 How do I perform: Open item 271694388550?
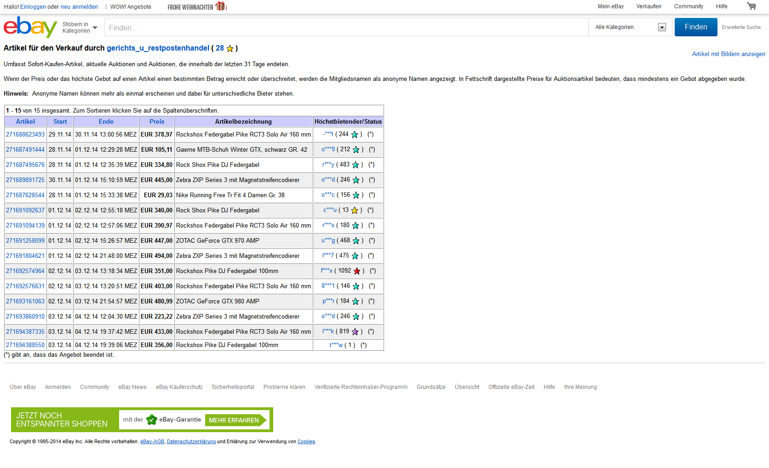[x=25, y=345]
